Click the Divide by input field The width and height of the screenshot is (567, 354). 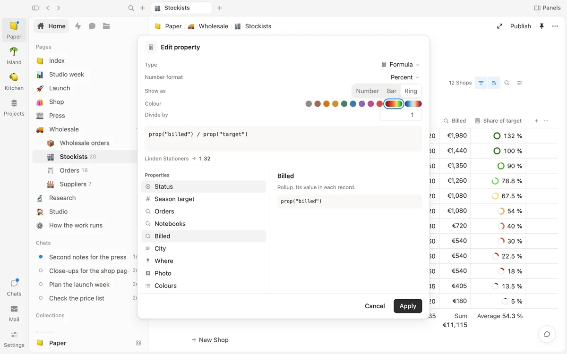(401, 115)
